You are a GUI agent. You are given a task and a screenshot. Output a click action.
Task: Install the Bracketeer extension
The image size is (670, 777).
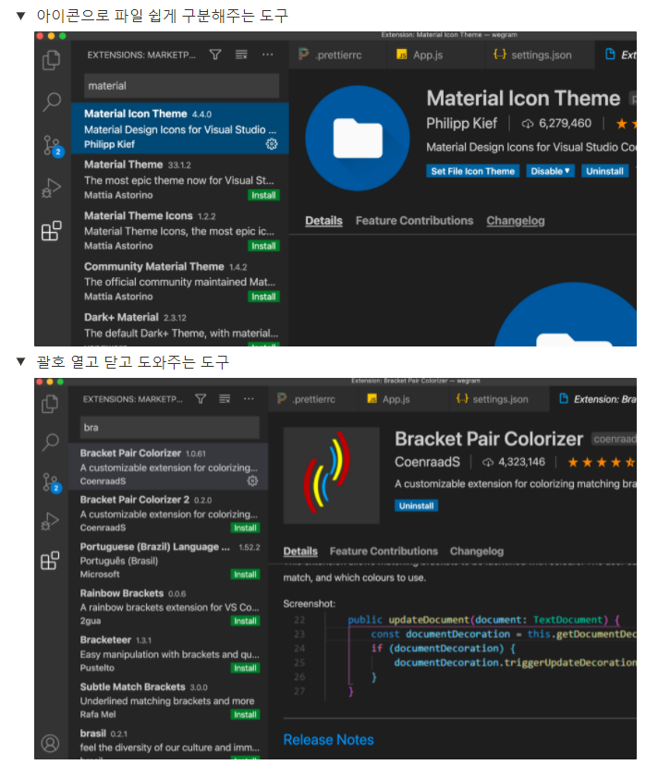245,668
